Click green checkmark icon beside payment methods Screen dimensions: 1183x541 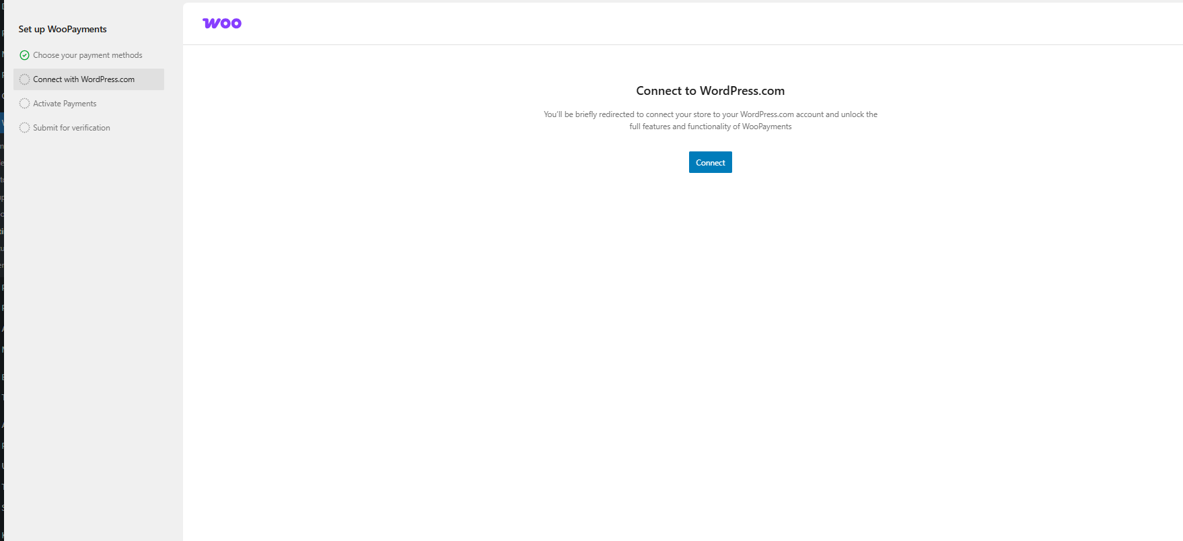pyautogui.click(x=24, y=55)
